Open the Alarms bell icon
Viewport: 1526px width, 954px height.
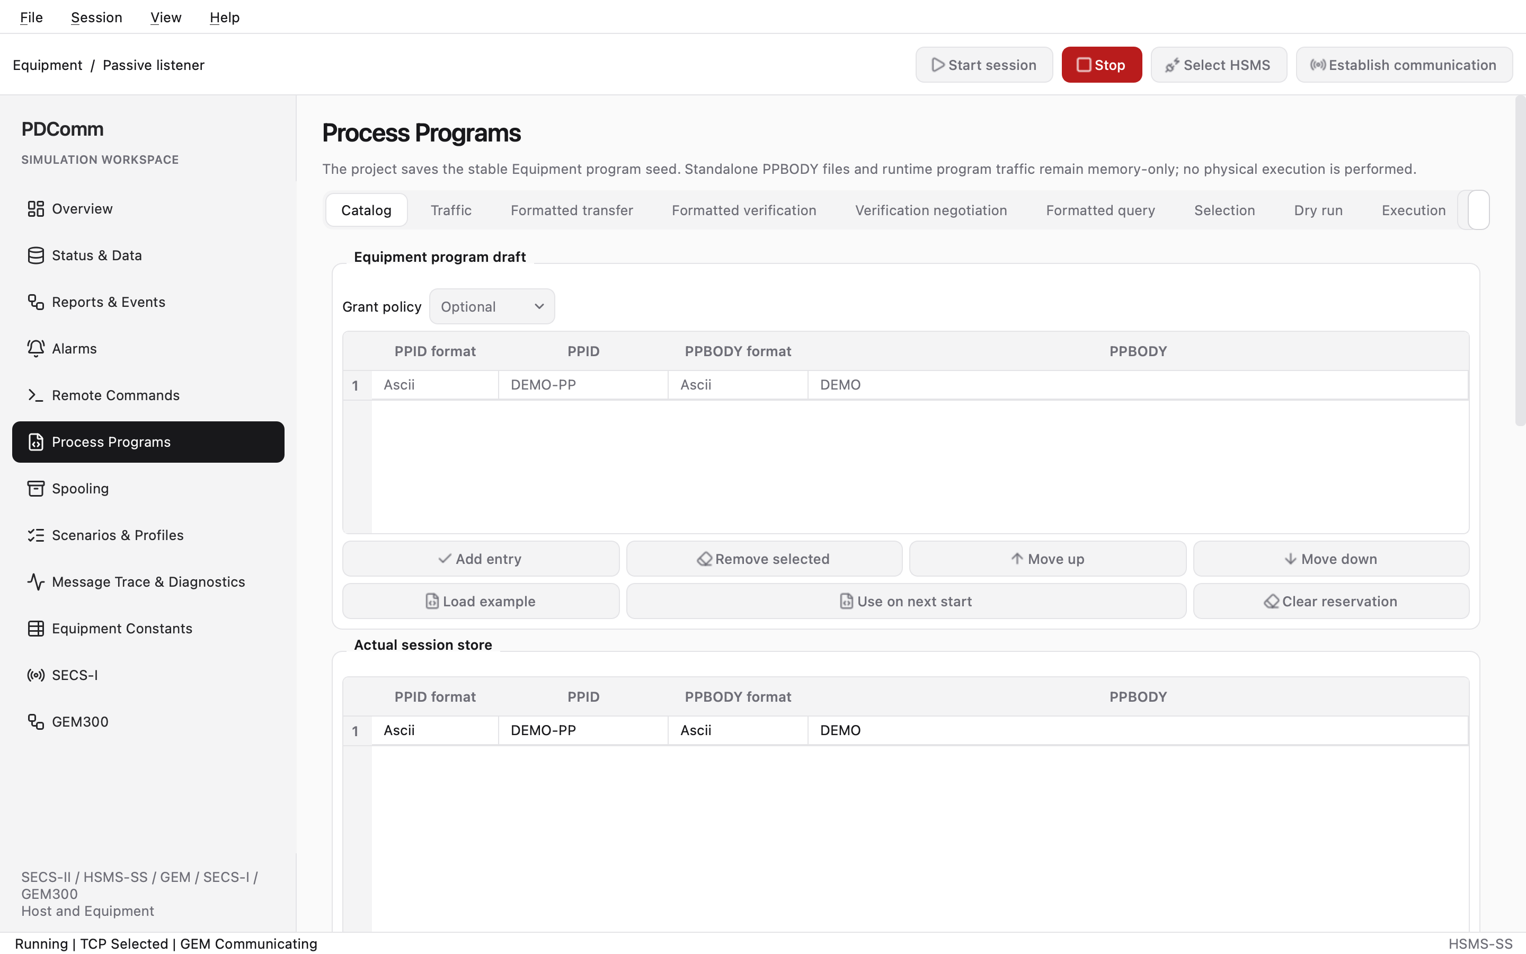coord(36,349)
